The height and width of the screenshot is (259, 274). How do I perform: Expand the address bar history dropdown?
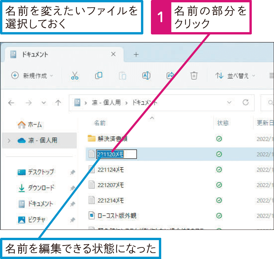pos(229,102)
